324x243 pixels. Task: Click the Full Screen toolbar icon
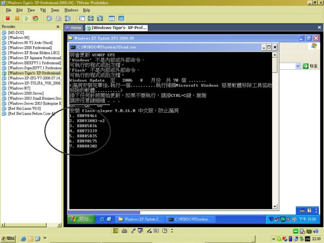tap(100, 18)
